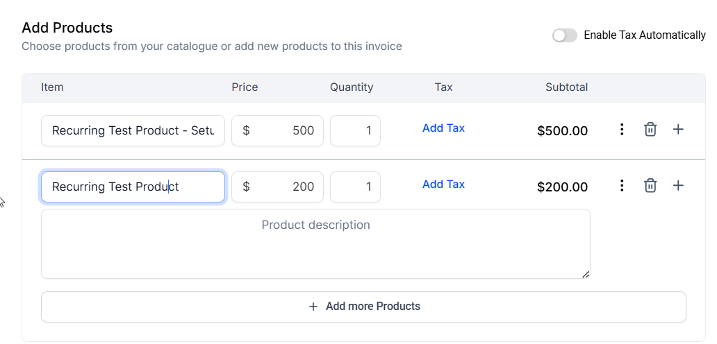Viewport: 717px width, 344px height.
Task: Select the quantity field in the first row
Action: 355,131
